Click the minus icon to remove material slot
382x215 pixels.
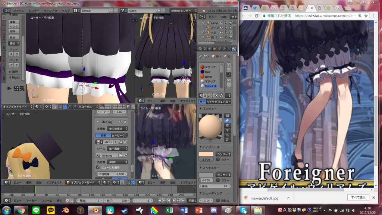[x=229, y=70]
